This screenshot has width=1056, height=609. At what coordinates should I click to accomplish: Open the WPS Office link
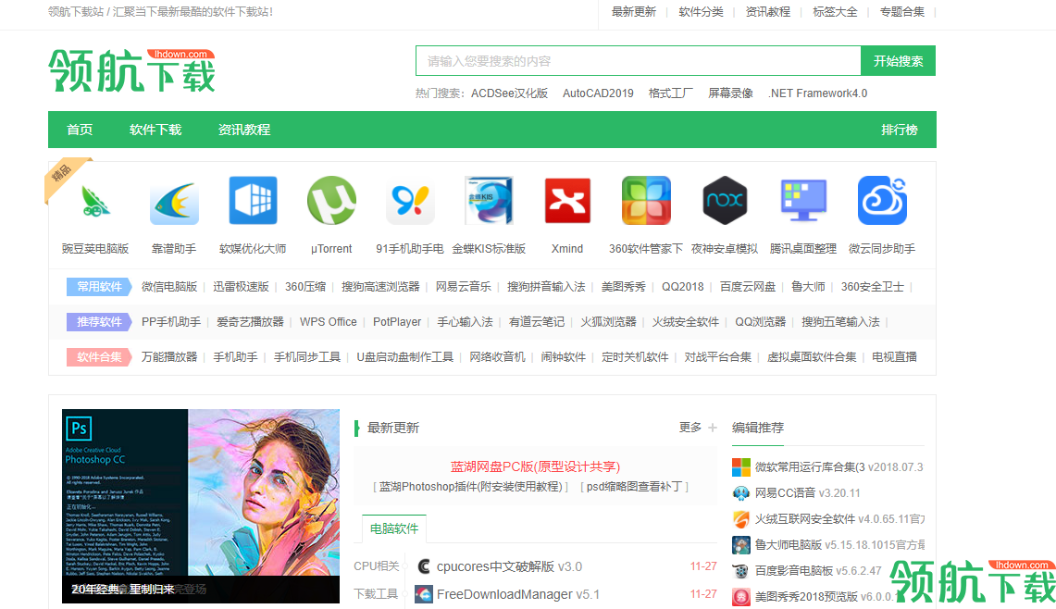328,321
